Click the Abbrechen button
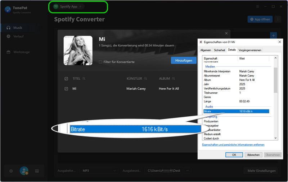 point(253,155)
